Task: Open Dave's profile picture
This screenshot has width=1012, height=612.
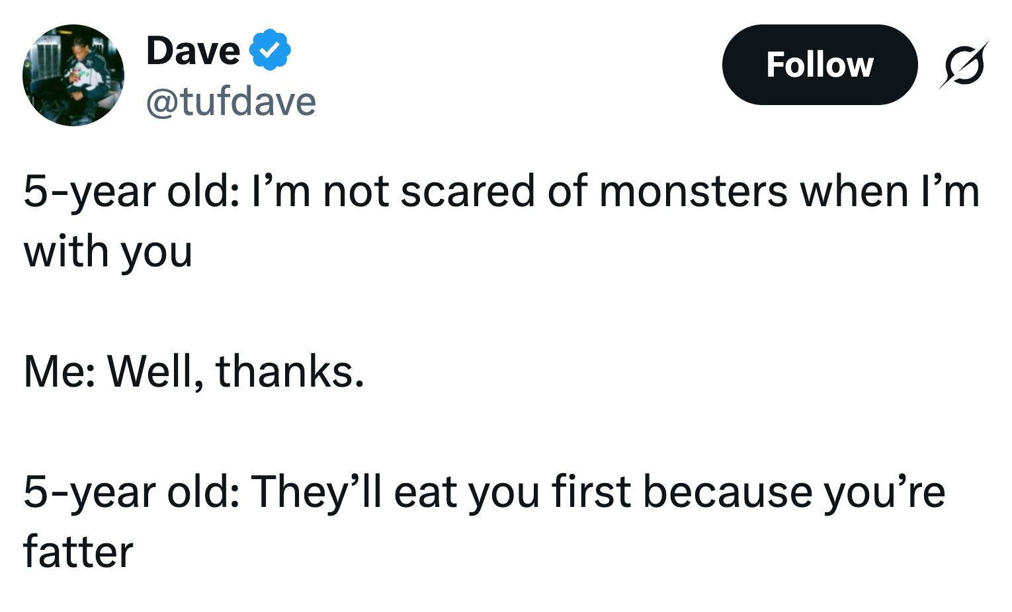Action: point(73,75)
